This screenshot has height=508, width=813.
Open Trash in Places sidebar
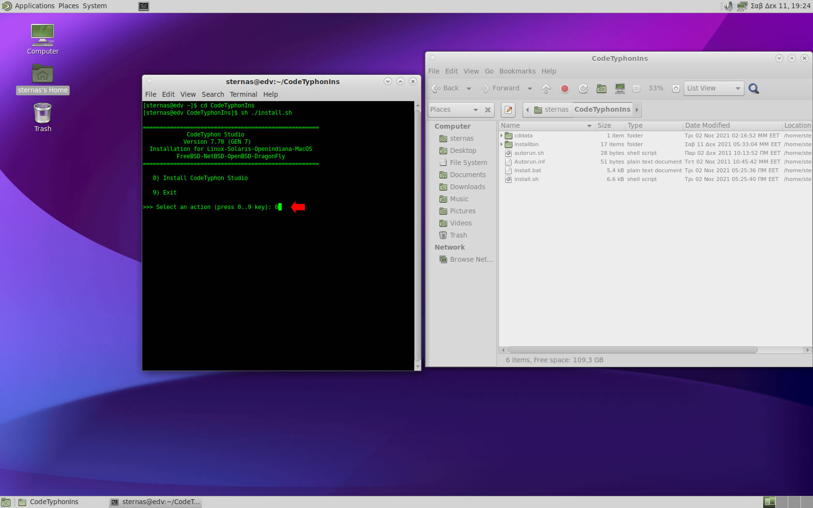[x=453, y=235]
